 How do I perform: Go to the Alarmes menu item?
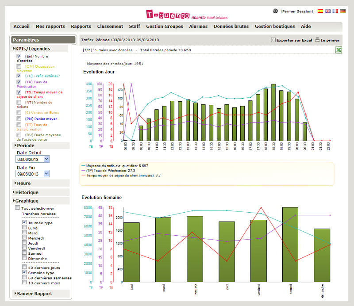198,27
